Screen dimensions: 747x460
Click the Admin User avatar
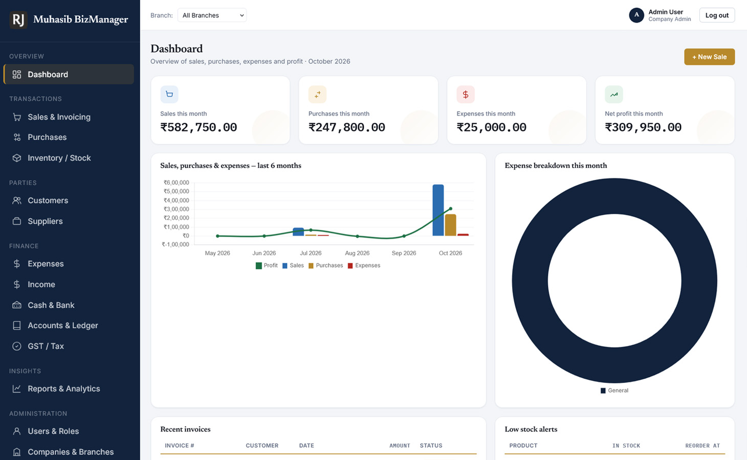click(636, 15)
